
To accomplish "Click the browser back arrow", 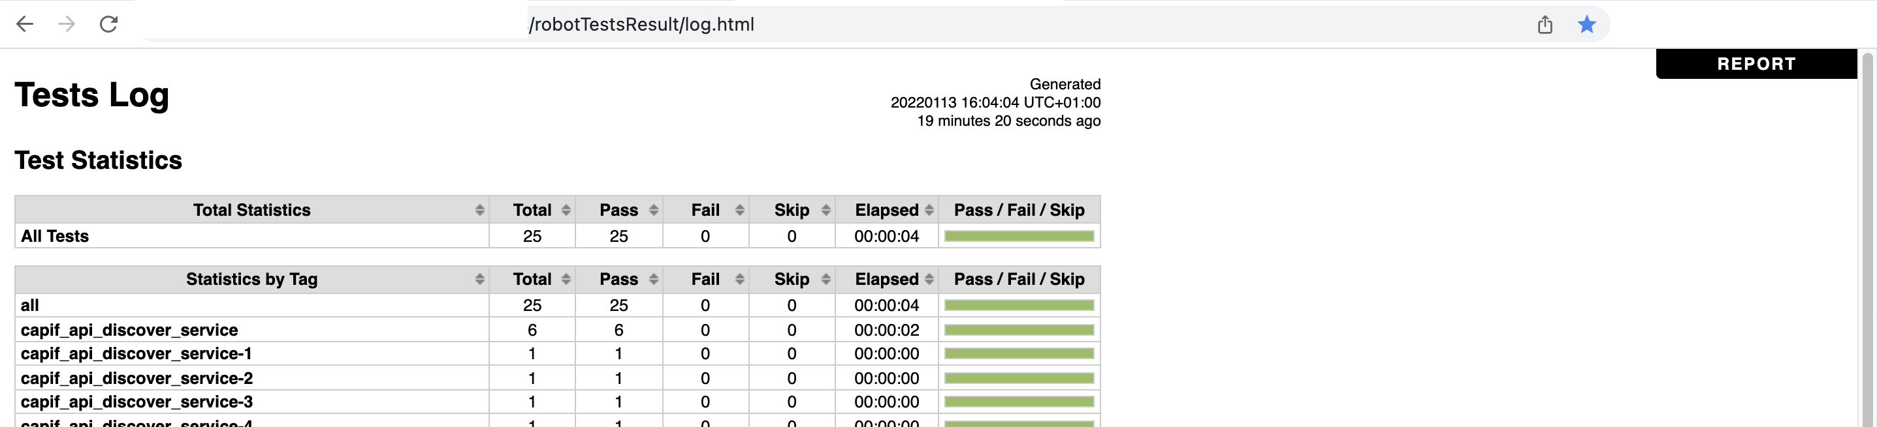I will (25, 24).
